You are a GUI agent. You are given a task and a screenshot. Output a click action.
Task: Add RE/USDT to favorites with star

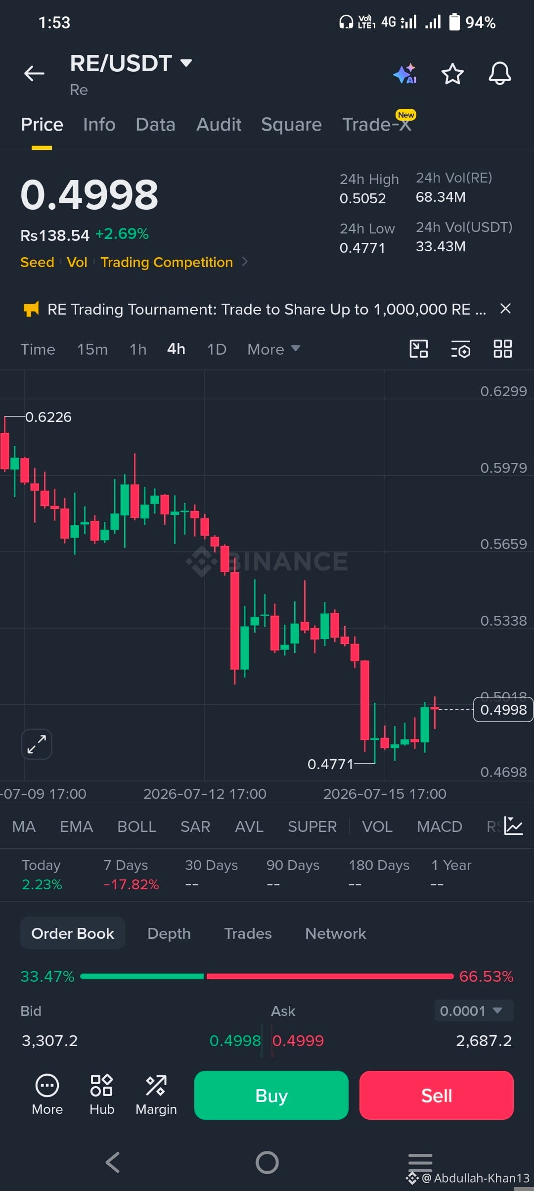pyautogui.click(x=452, y=74)
